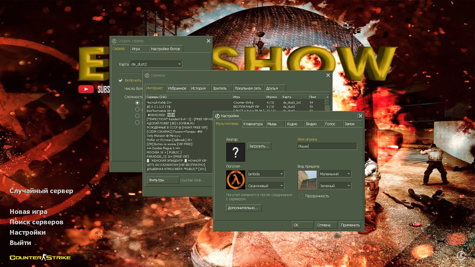The image size is (475, 267).
Task: Switch to the Избранное tab
Action: tap(178, 88)
